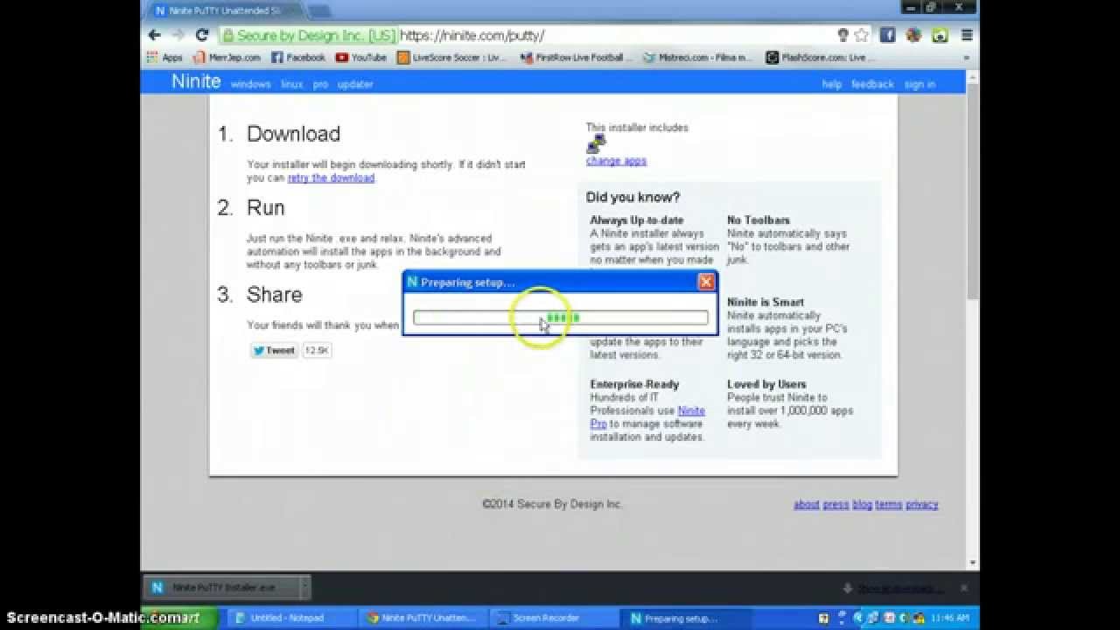The width and height of the screenshot is (1120, 630).
Task: Open FirstRow Live Football bookmark
Action: [x=576, y=58]
